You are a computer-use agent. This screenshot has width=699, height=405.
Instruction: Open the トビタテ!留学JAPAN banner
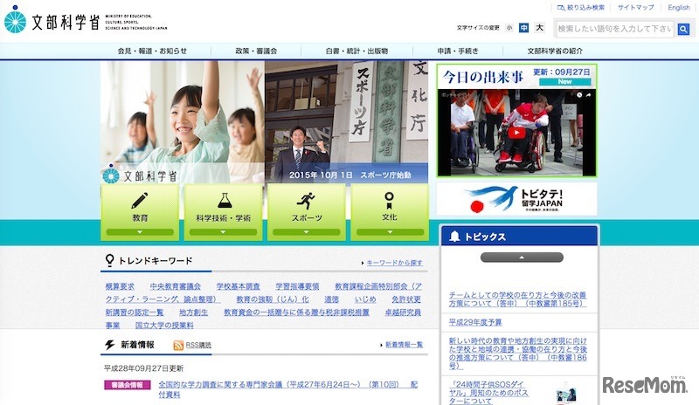coord(516,199)
